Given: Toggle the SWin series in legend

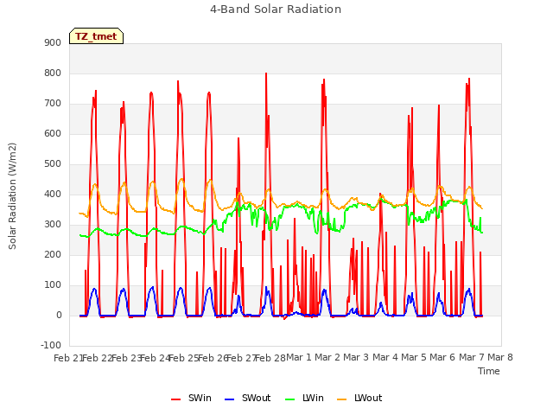Looking at the screenshot, I should [x=192, y=398].
